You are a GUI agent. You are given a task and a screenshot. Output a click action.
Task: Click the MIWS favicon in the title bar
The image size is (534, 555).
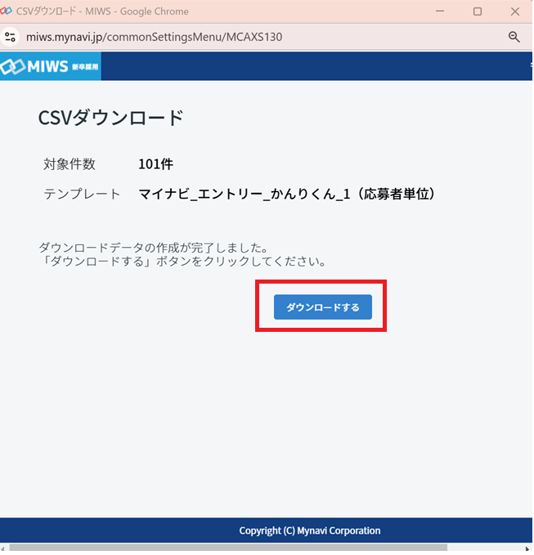[x=7, y=11]
